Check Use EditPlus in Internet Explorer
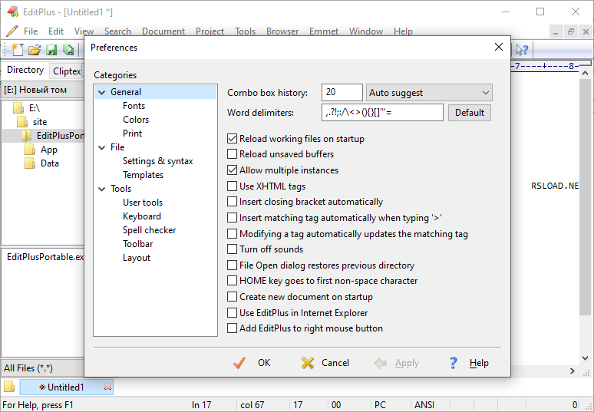Screen dimensions: 594x412 [232, 313]
